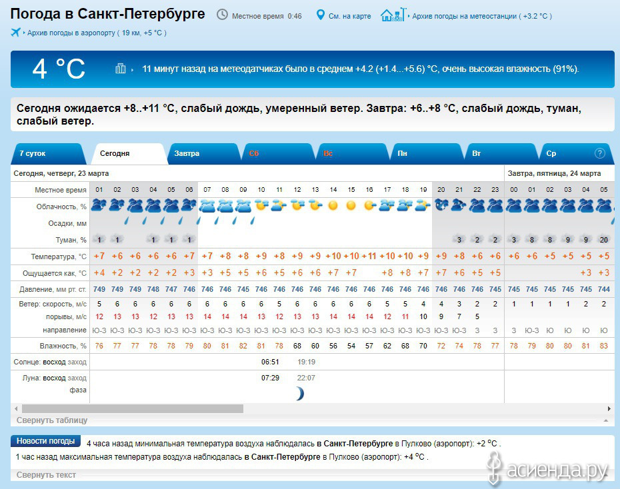Click the pressure value 744
This screenshot has width=620, height=489.
604,289
